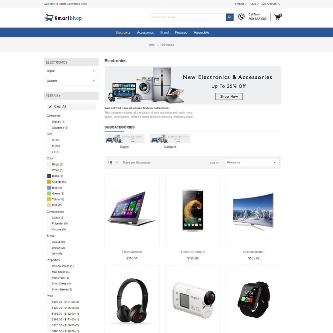Select Blue color swatch

coord(49,188)
